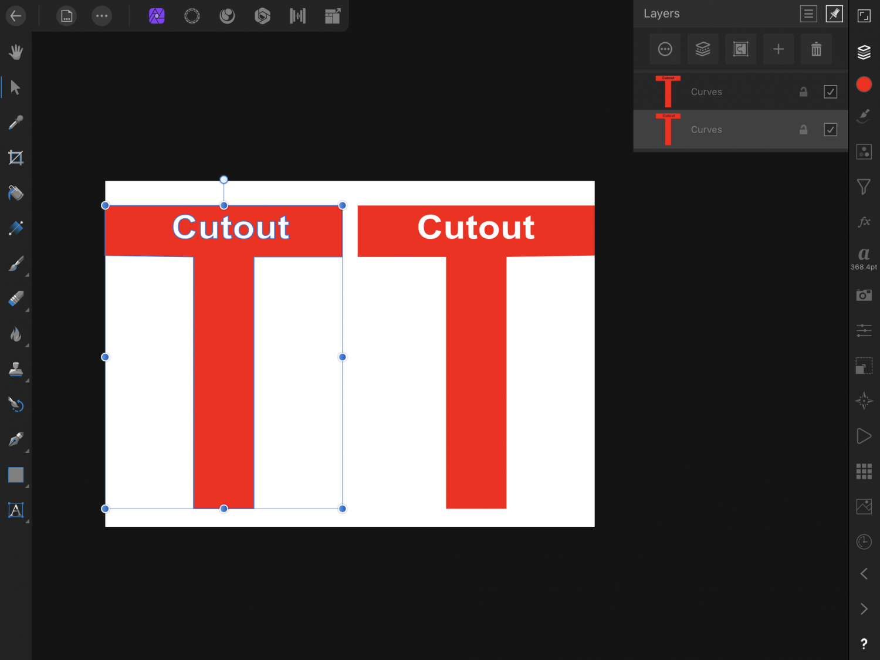Toggle the Layers panel pin
This screenshot has height=660, width=880.
[834, 13]
